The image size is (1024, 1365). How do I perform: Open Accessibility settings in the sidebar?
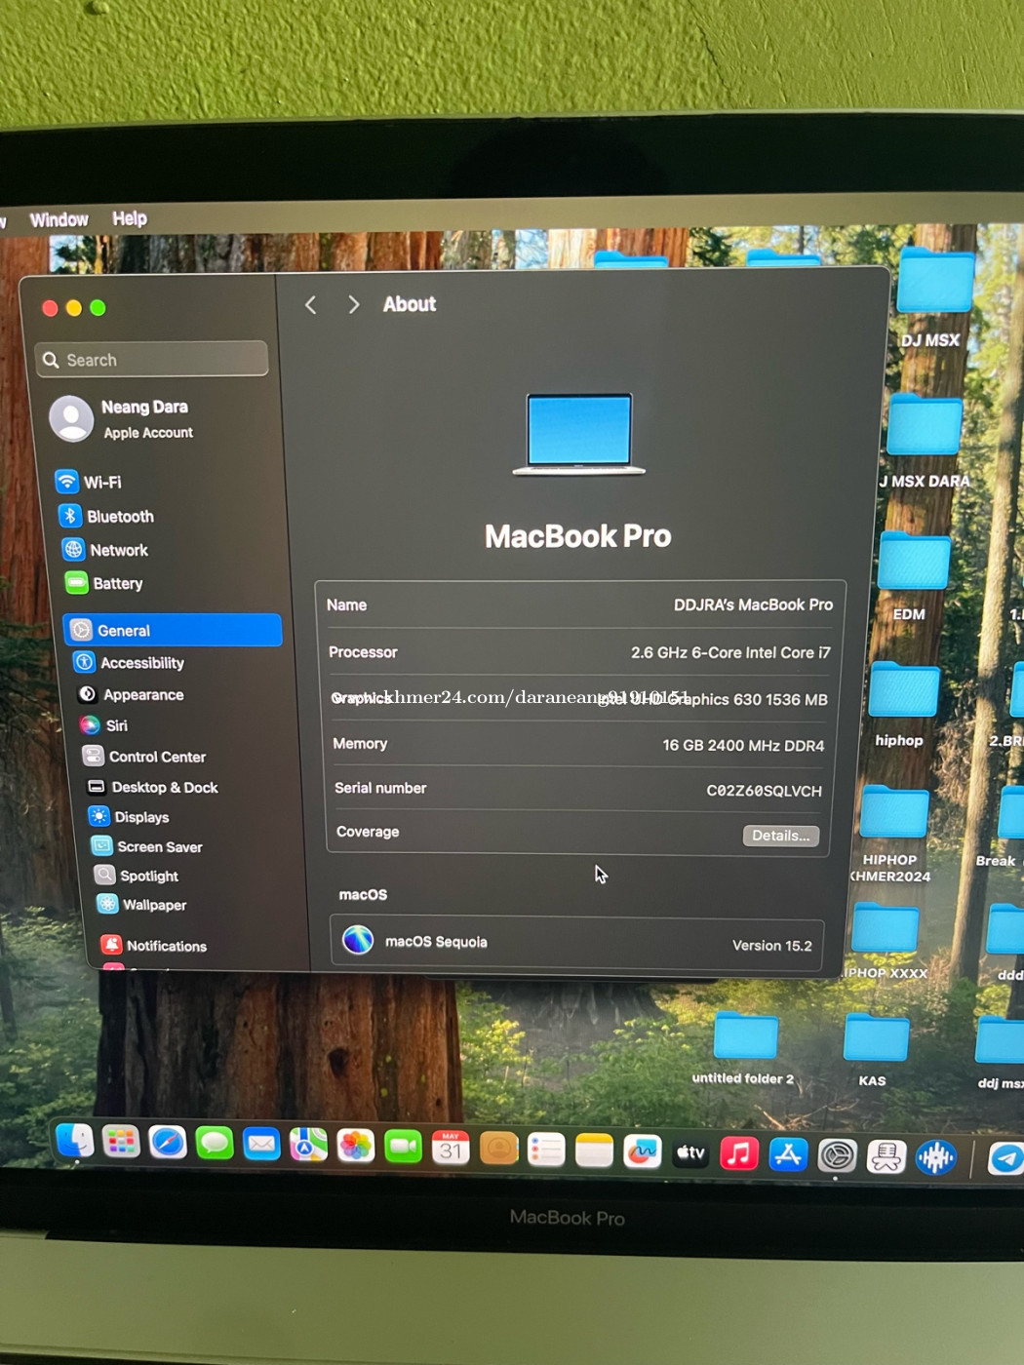[x=130, y=663]
